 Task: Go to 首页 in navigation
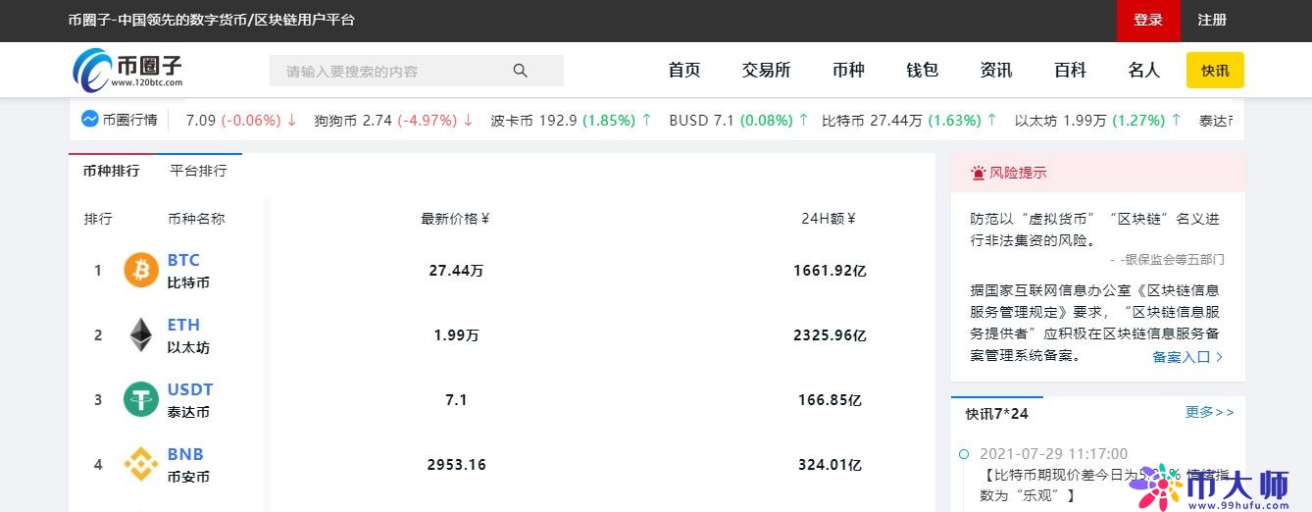click(684, 70)
